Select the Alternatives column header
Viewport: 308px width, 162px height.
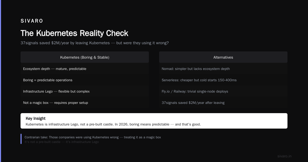coord(223,57)
